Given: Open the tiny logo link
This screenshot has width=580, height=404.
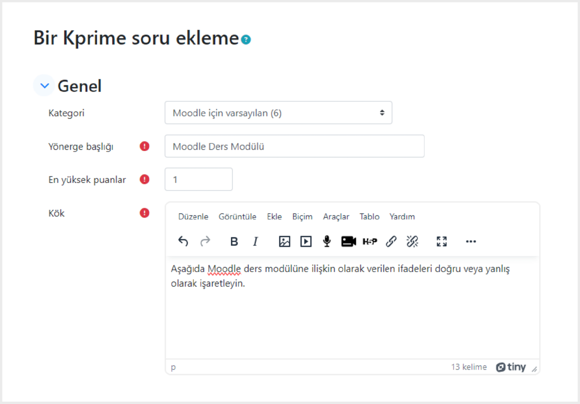Looking at the screenshot, I should click(x=511, y=367).
